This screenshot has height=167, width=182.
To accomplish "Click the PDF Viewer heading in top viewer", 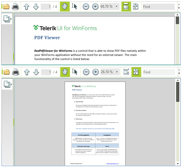I will [x=47, y=38].
